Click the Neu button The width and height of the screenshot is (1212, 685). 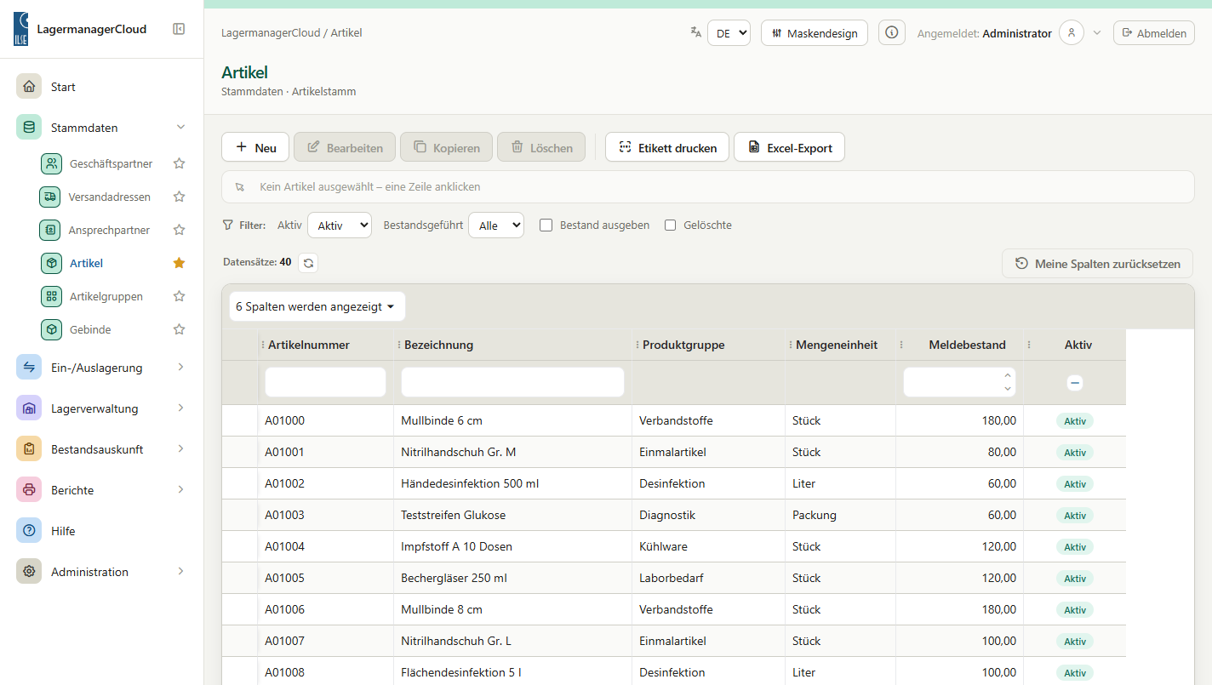coord(255,147)
